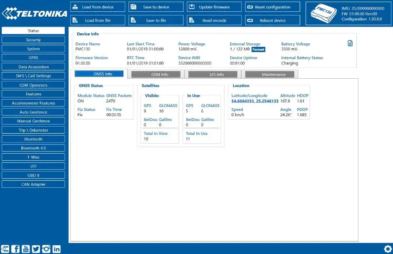Open Teltonika's Facebook page icon
This screenshot has width=393, height=254.
point(15,249)
